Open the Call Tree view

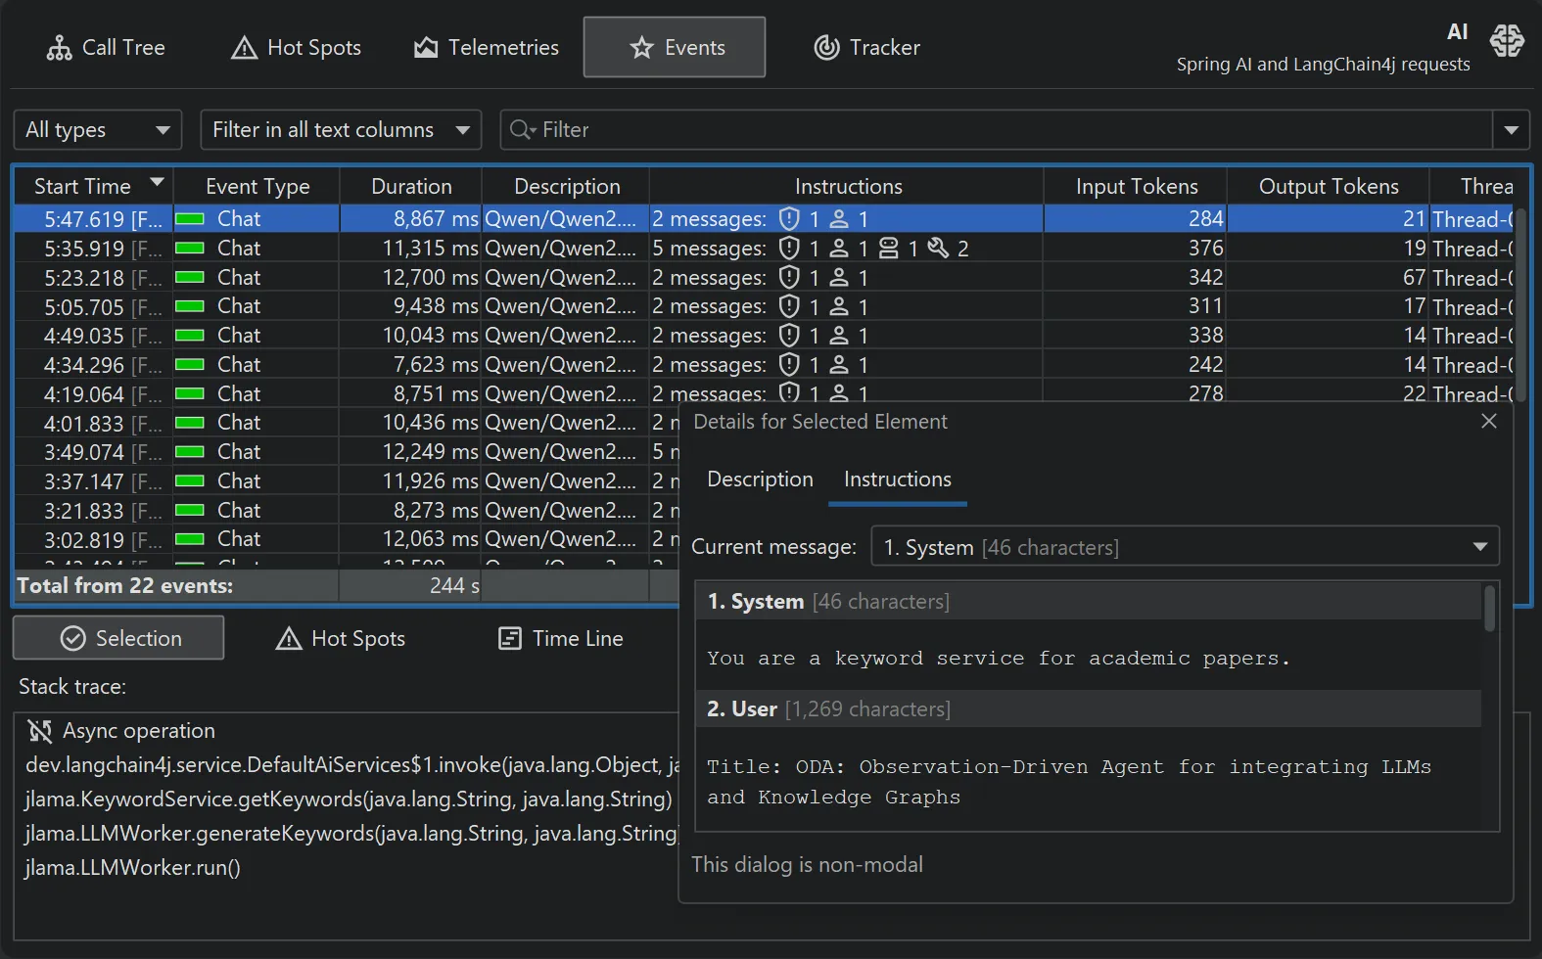106,47
